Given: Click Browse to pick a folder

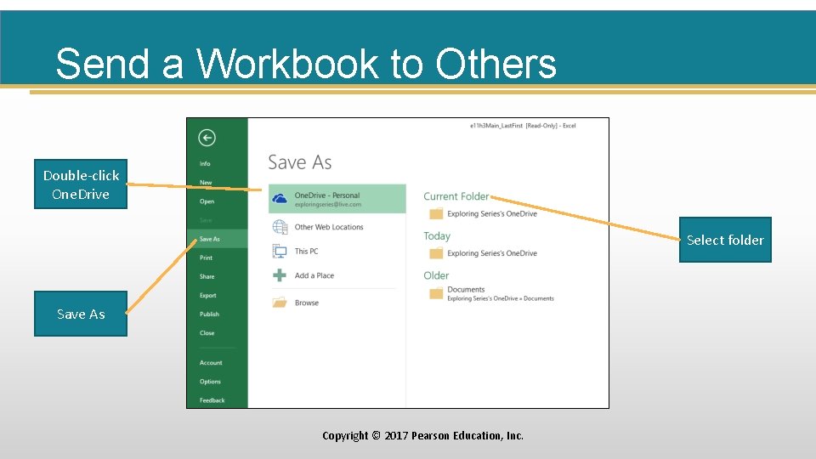Looking at the screenshot, I should coord(306,303).
